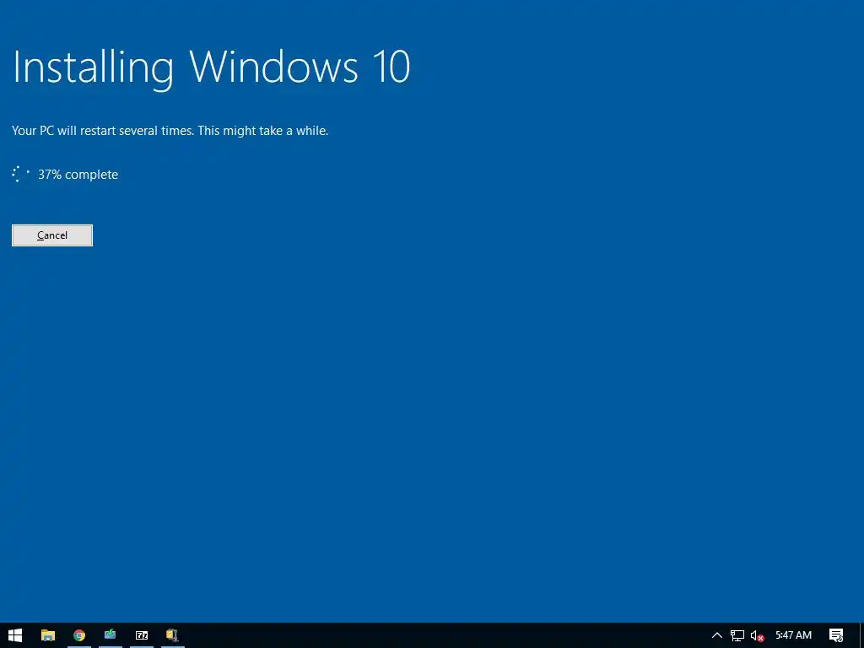The image size is (864, 648).
Task: Open the 7-Zip taskbar icon
Action: pyautogui.click(x=142, y=635)
